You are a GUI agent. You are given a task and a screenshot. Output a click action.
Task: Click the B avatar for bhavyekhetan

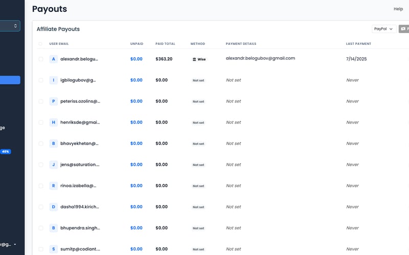[x=54, y=143]
